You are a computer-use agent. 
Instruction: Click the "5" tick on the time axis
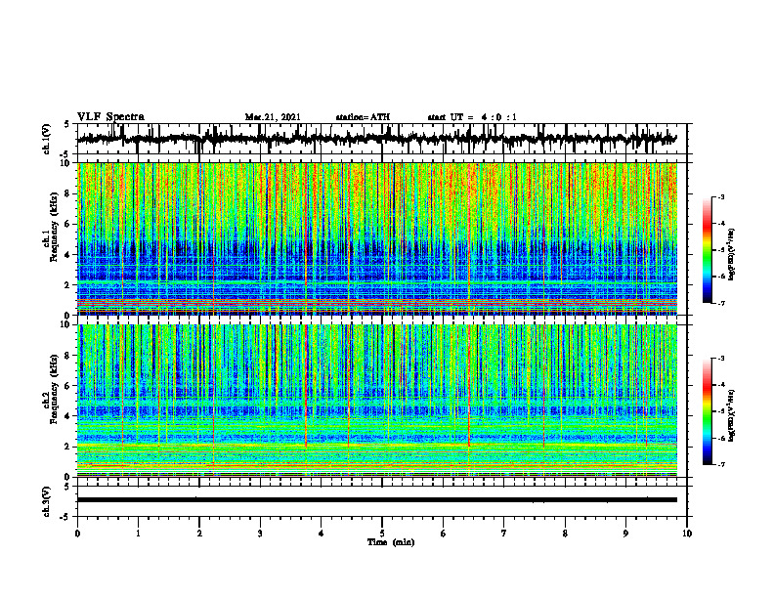(x=382, y=534)
